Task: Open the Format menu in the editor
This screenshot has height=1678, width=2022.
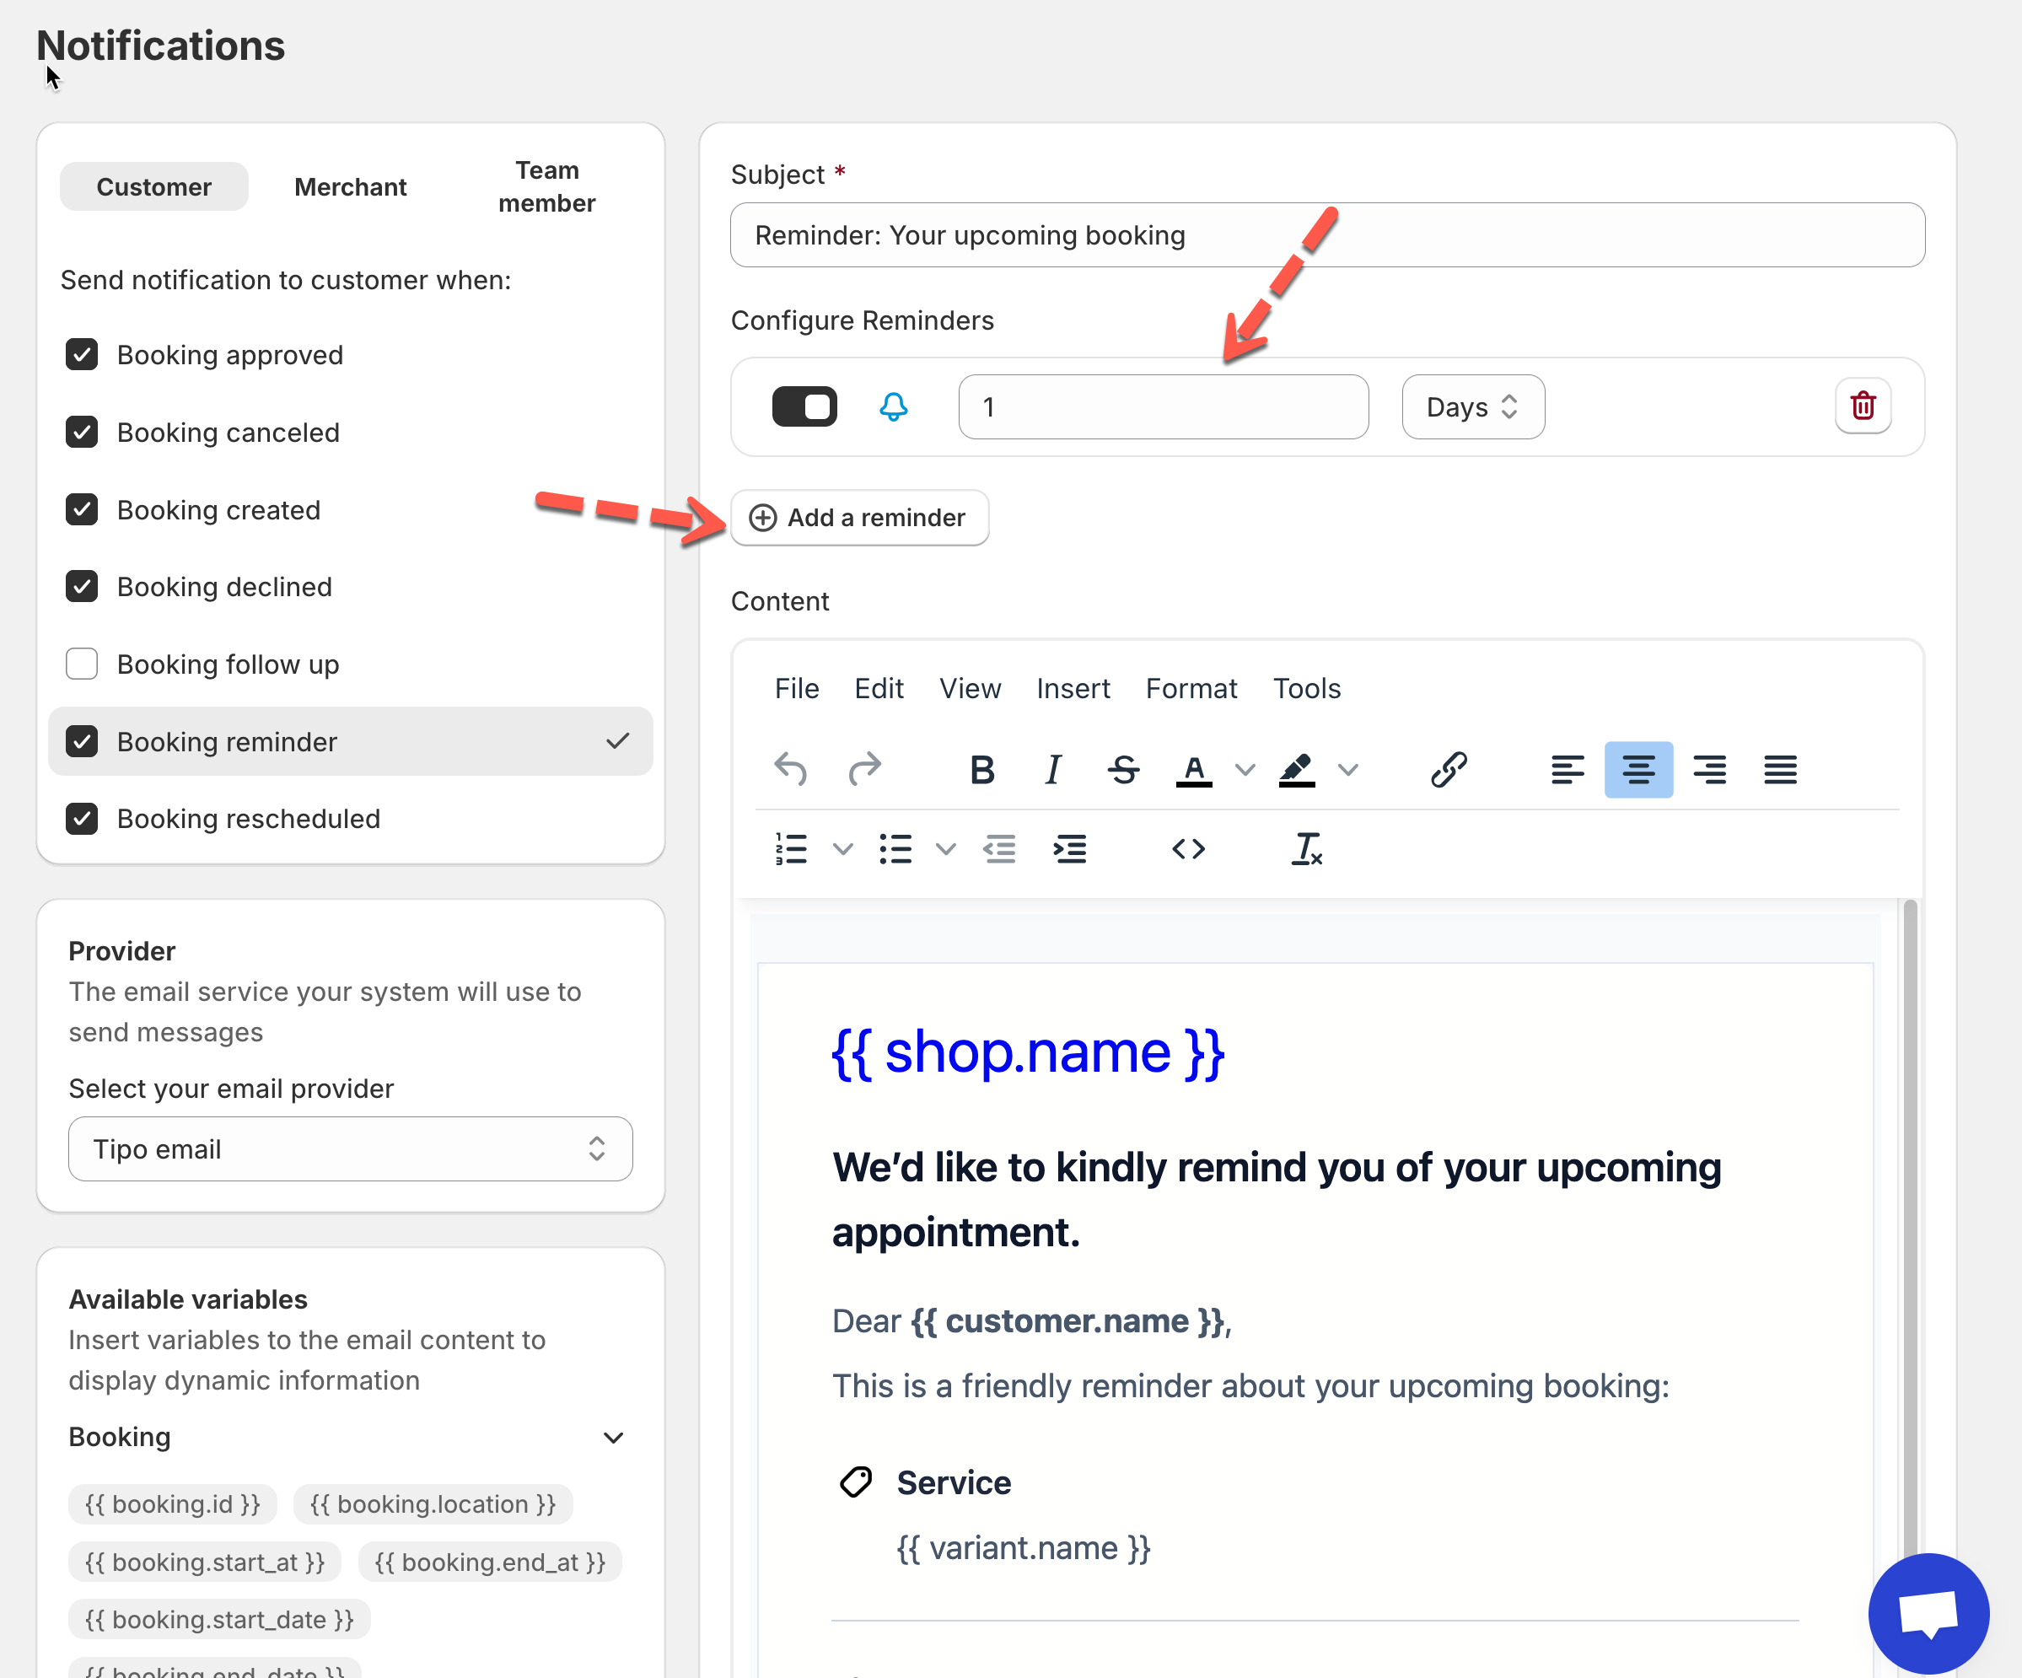Action: point(1191,688)
